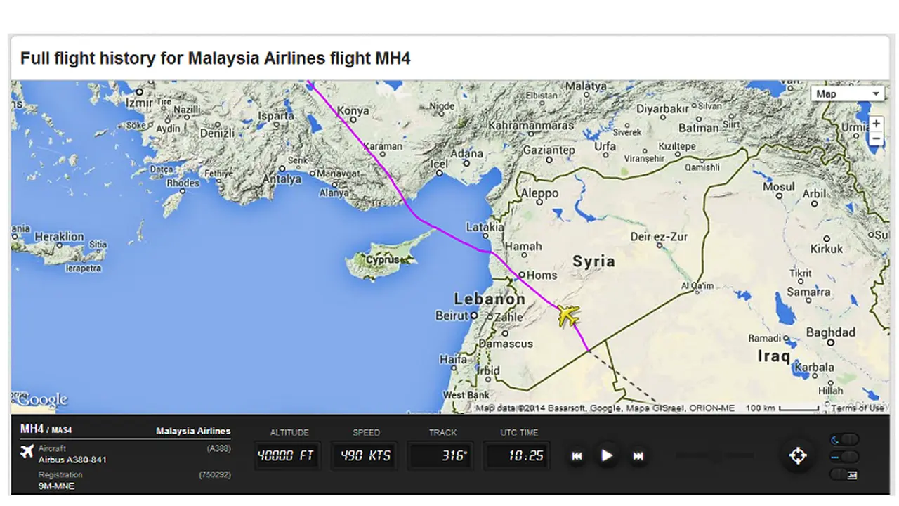The image size is (899, 506).
Task: Click the Aleppo city label
Action: 539,193
